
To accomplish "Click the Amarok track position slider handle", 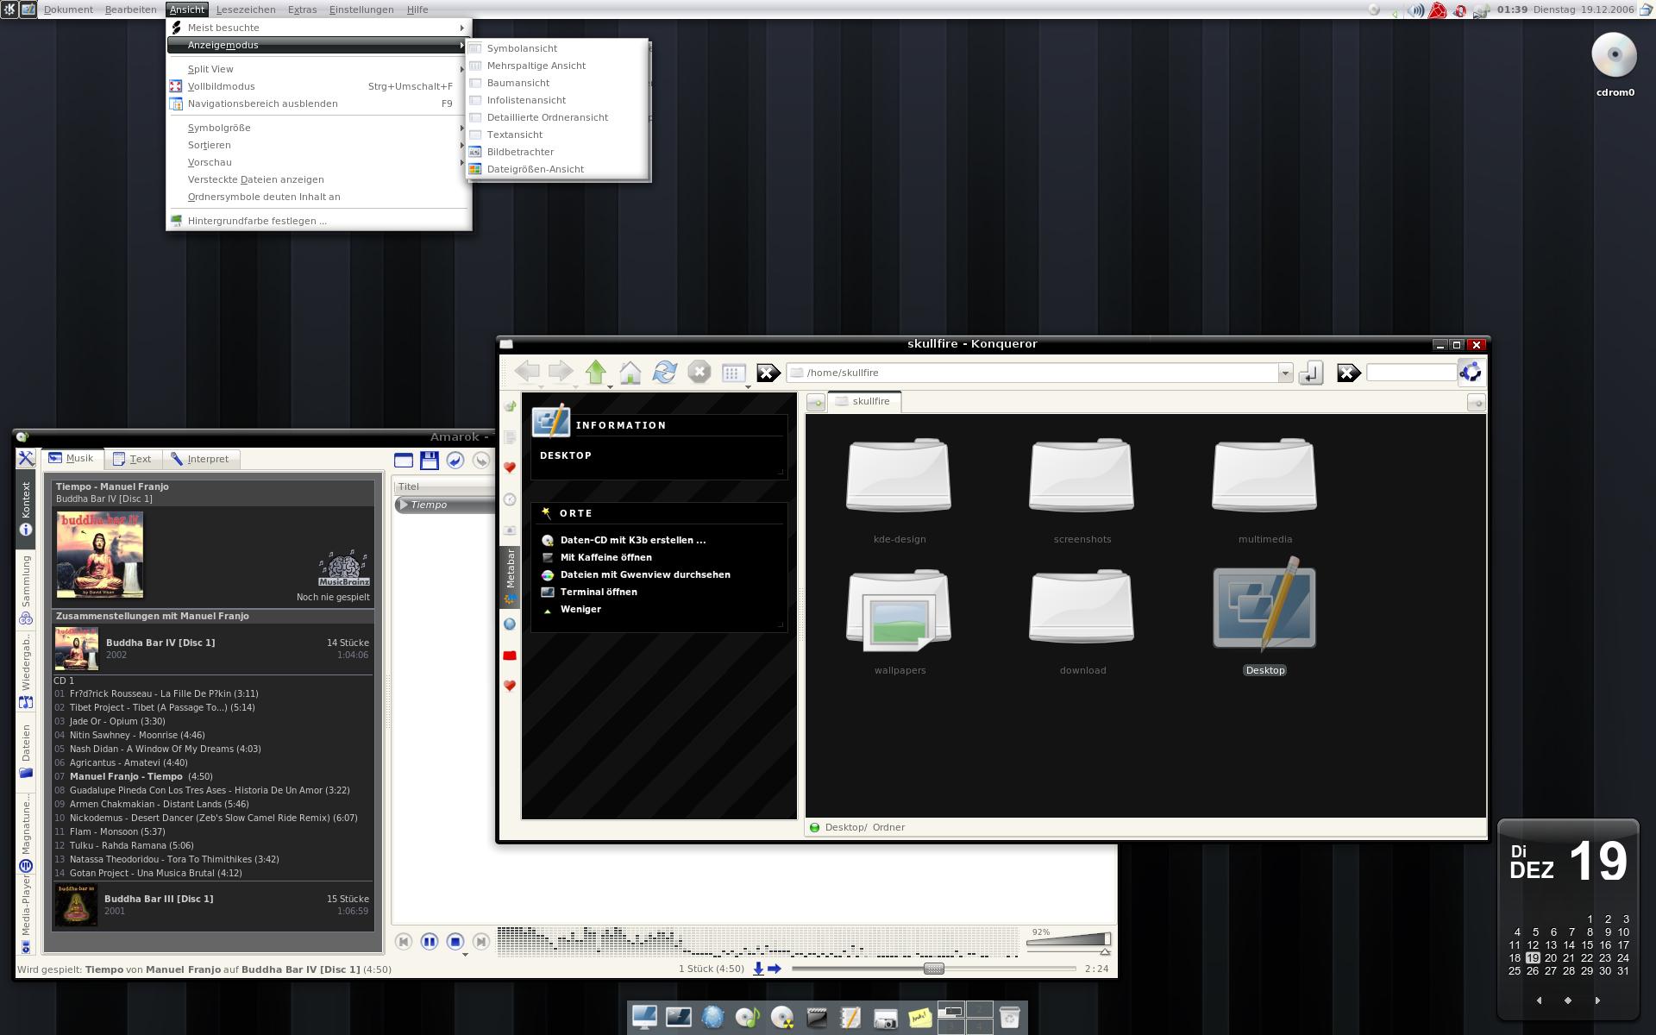I will (x=934, y=969).
